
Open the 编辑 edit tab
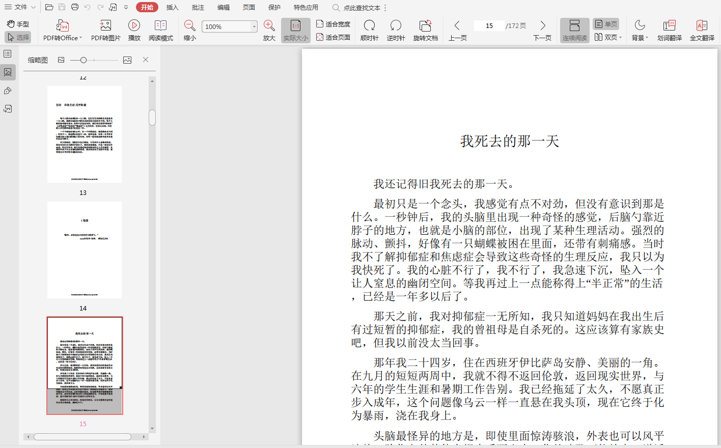click(x=224, y=8)
